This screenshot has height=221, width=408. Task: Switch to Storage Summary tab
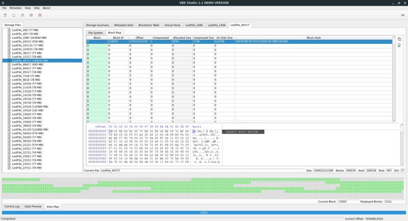pos(97,25)
